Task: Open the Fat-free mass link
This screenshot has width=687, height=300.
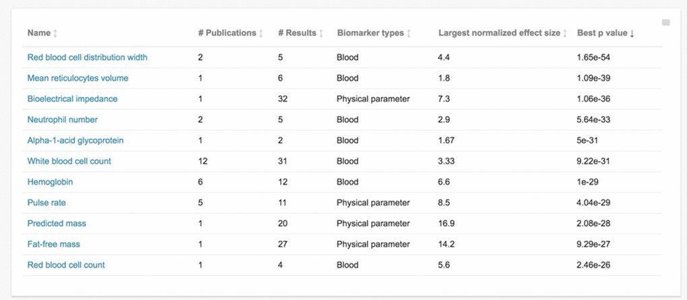Action: 53,245
